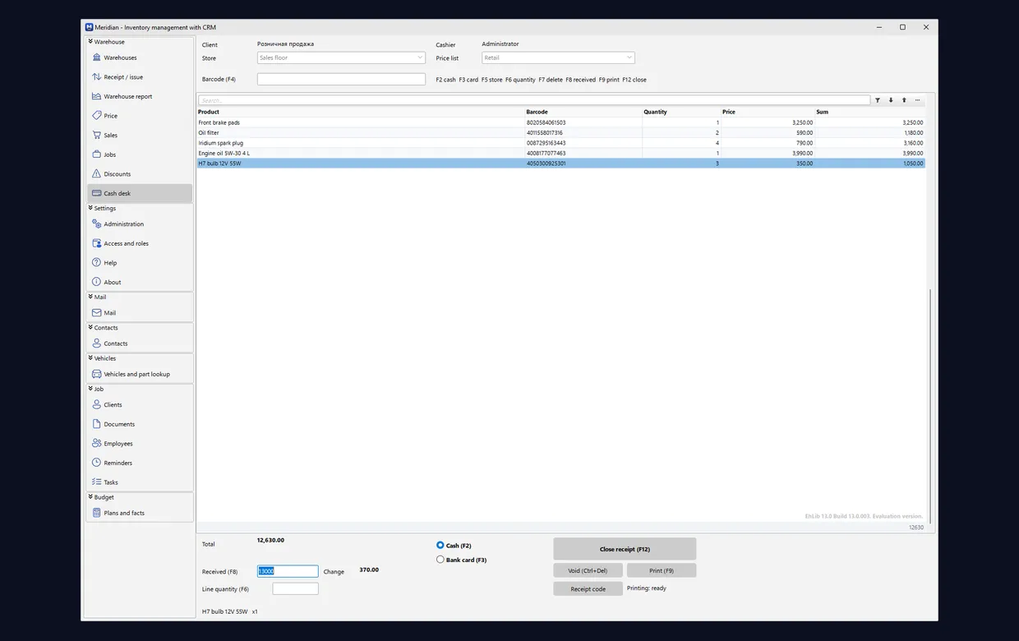Open the Employees group icon
The width and height of the screenshot is (1019, 641).
[x=97, y=443]
